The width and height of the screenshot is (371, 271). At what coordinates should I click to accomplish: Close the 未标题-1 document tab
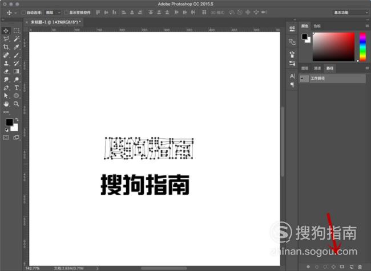[26, 22]
